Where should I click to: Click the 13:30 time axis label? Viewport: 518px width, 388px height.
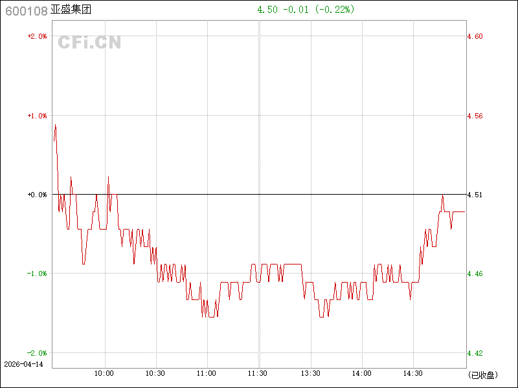coord(310,373)
